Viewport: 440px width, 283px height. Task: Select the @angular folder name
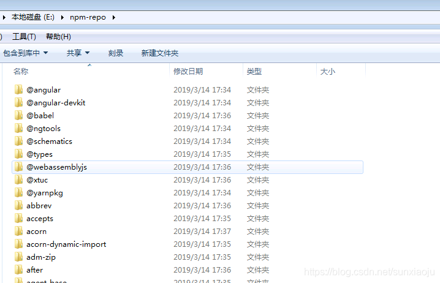(x=44, y=90)
